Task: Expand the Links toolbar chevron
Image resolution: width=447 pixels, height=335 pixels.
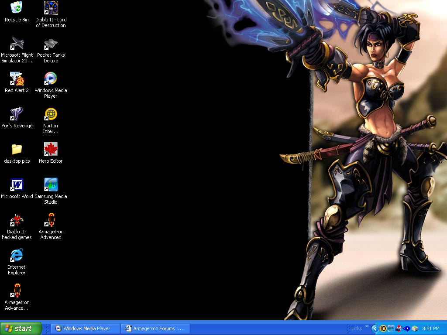Action: [367, 326]
